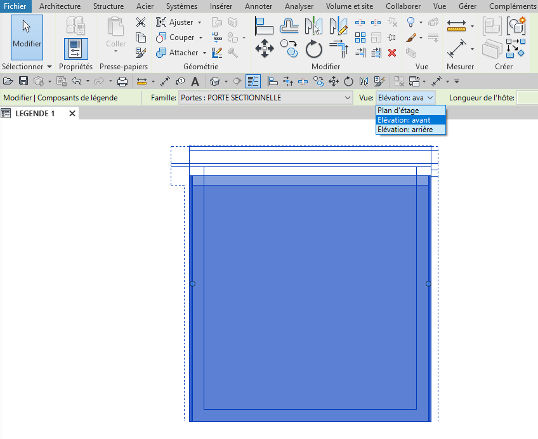This screenshot has height=439, width=538.
Task: Activate the Modifier selection tool
Action: (x=27, y=37)
